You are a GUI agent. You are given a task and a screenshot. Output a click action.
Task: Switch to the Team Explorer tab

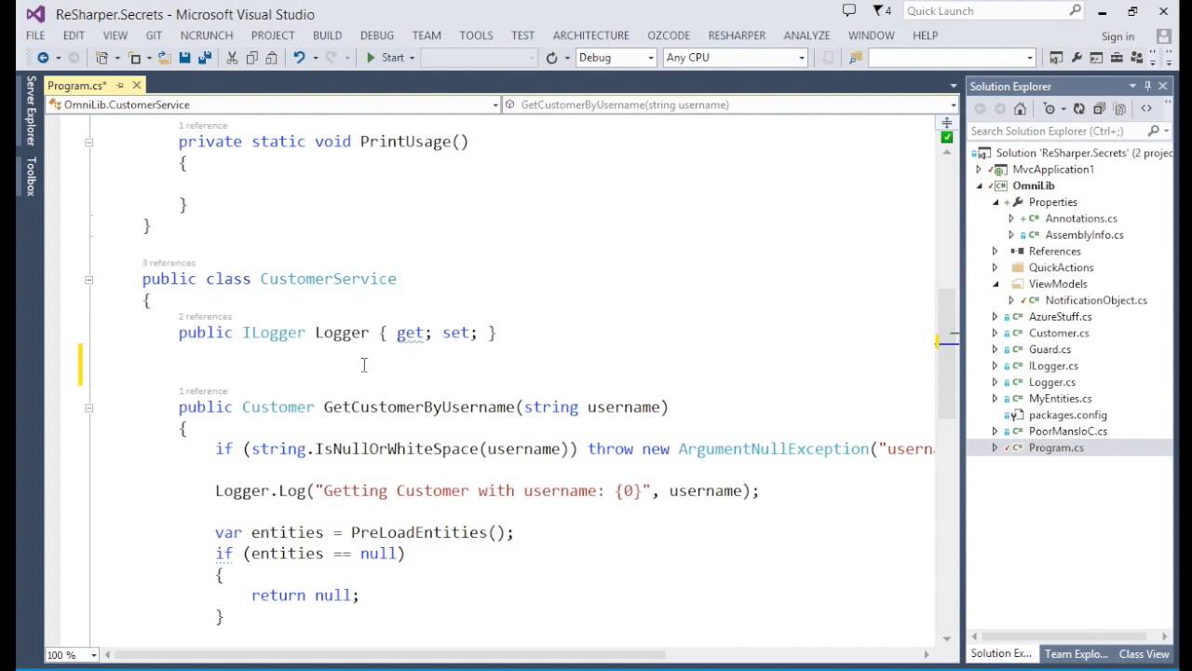(x=1076, y=654)
